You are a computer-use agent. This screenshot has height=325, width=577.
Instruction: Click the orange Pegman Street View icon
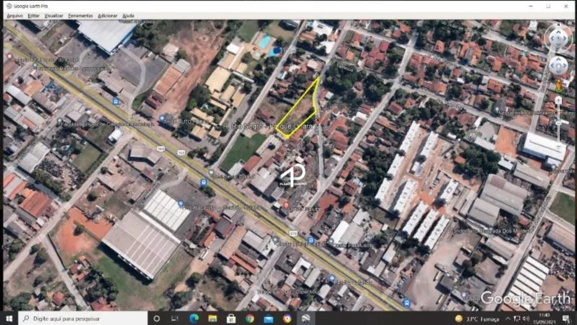point(559,85)
